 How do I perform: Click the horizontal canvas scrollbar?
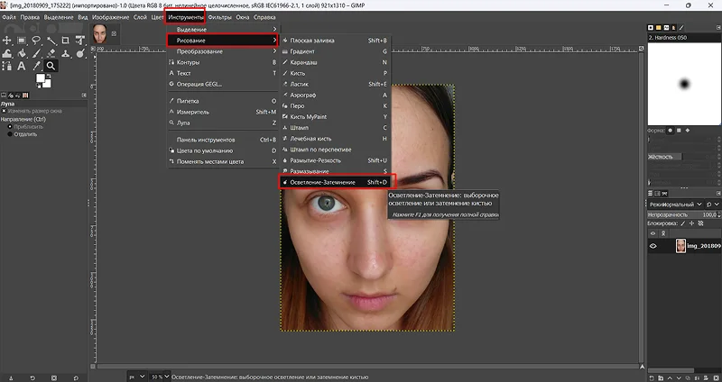pos(367,367)
